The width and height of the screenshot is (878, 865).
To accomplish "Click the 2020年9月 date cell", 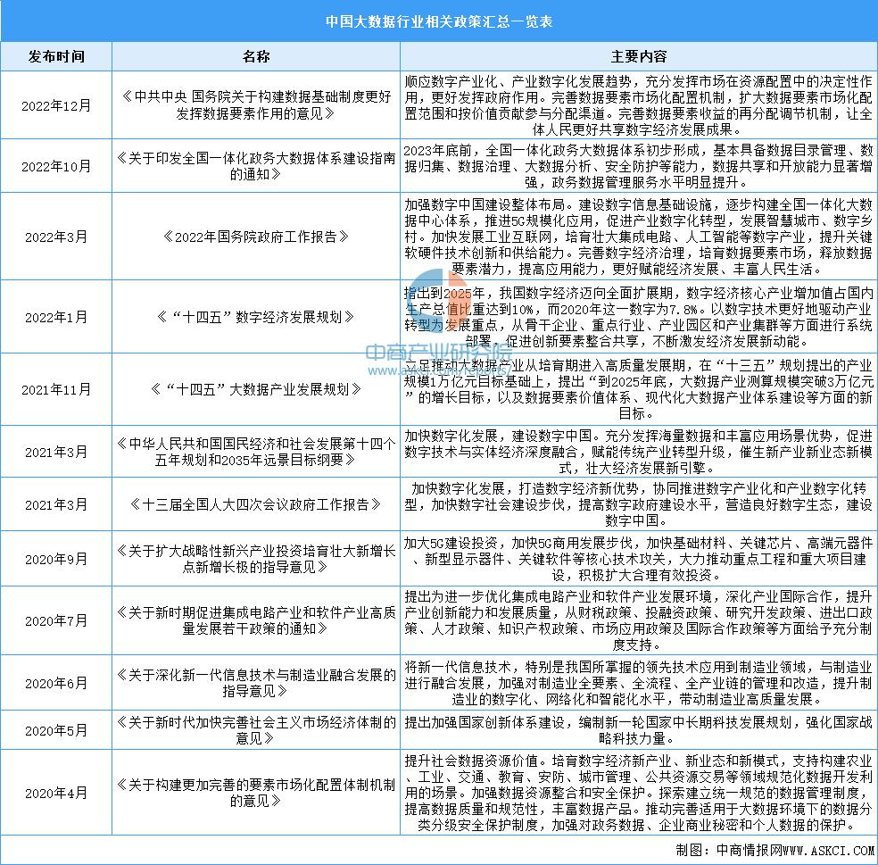I will tap(56, 559).
